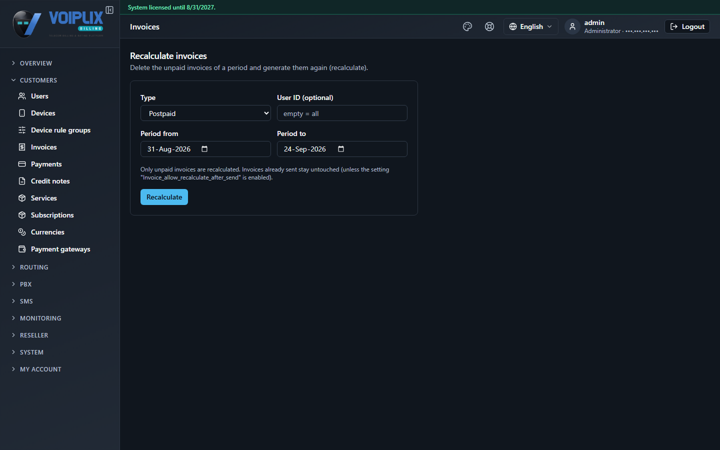Click the Subscriptions sidebar icon

tap(22, 215)
